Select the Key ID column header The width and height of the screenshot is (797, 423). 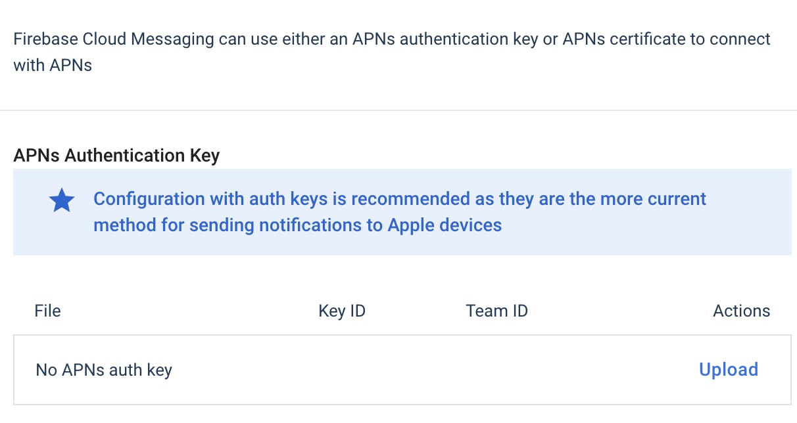click(x=341, y=311)
